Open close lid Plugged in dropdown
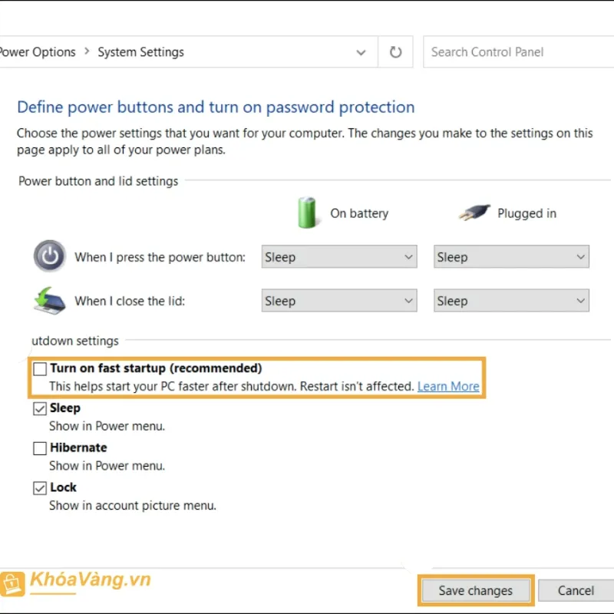Screen dimensions: 614x614 point(511,301)
